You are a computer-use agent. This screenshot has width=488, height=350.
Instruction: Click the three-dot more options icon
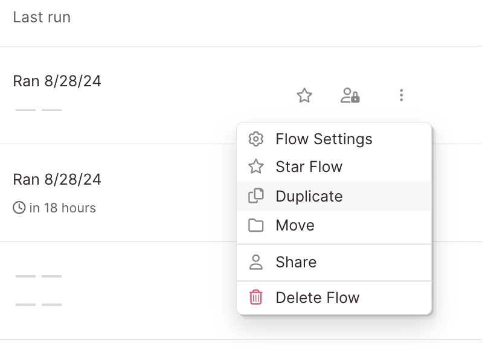pyautogui.click(x=401, y=95)
